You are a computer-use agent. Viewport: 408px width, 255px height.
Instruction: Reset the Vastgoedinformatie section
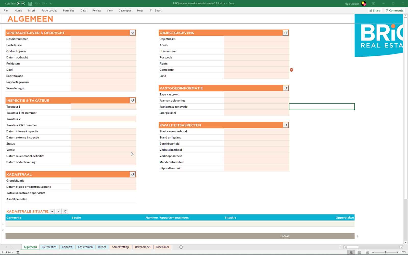click(286, 88)
